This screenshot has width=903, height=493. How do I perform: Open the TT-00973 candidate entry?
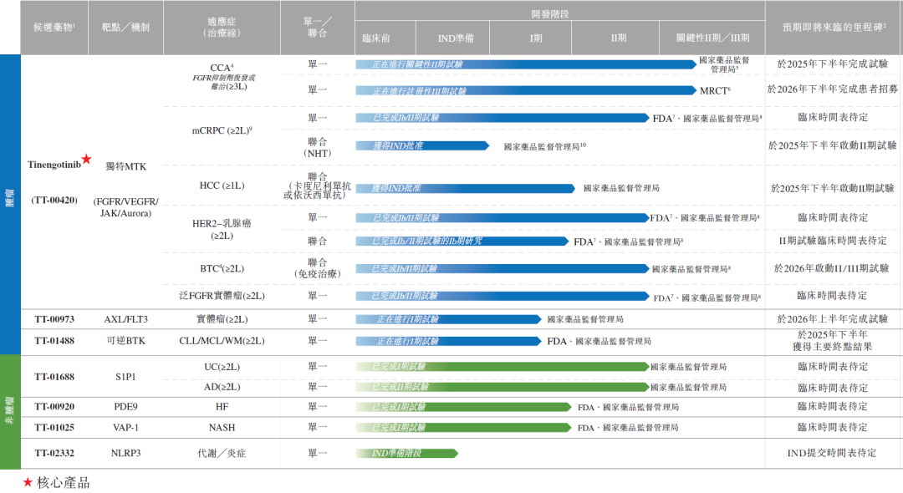tap(54, 319)
